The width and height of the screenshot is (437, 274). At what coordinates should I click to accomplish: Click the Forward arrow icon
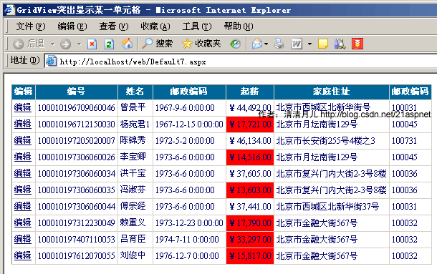[65, 44]
